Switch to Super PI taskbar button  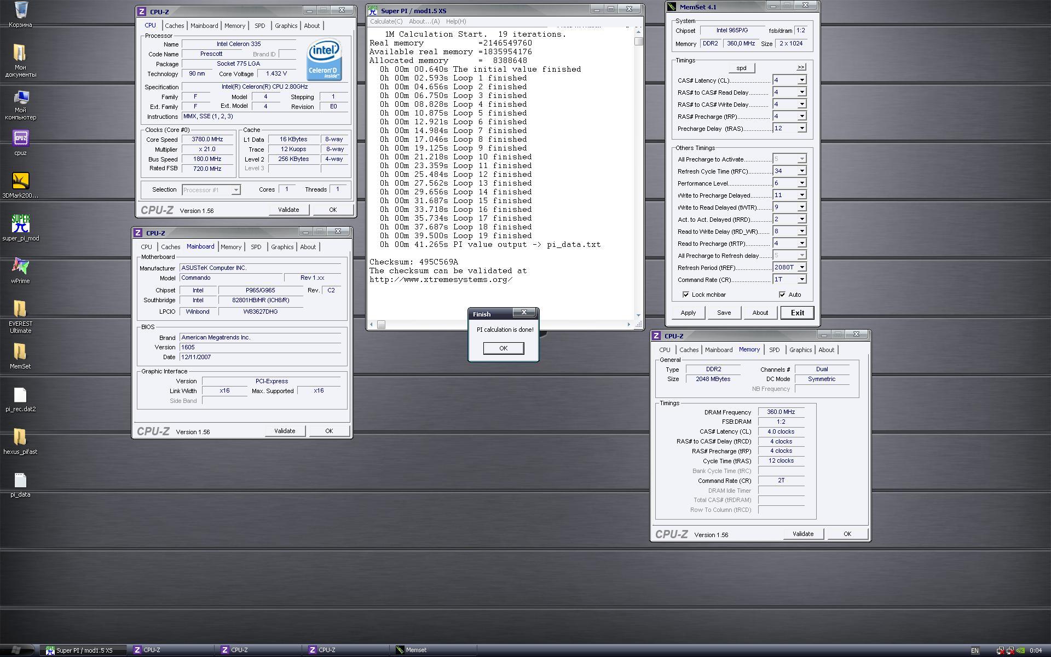coord(83,650)
